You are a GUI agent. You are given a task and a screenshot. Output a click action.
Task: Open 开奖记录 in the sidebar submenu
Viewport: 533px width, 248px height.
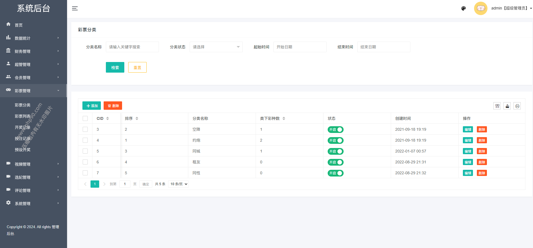[23, 127]
